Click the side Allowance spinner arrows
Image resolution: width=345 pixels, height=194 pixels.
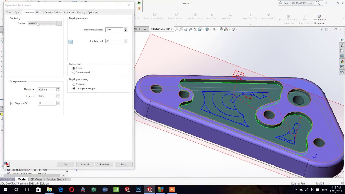[x=58, y=89]
